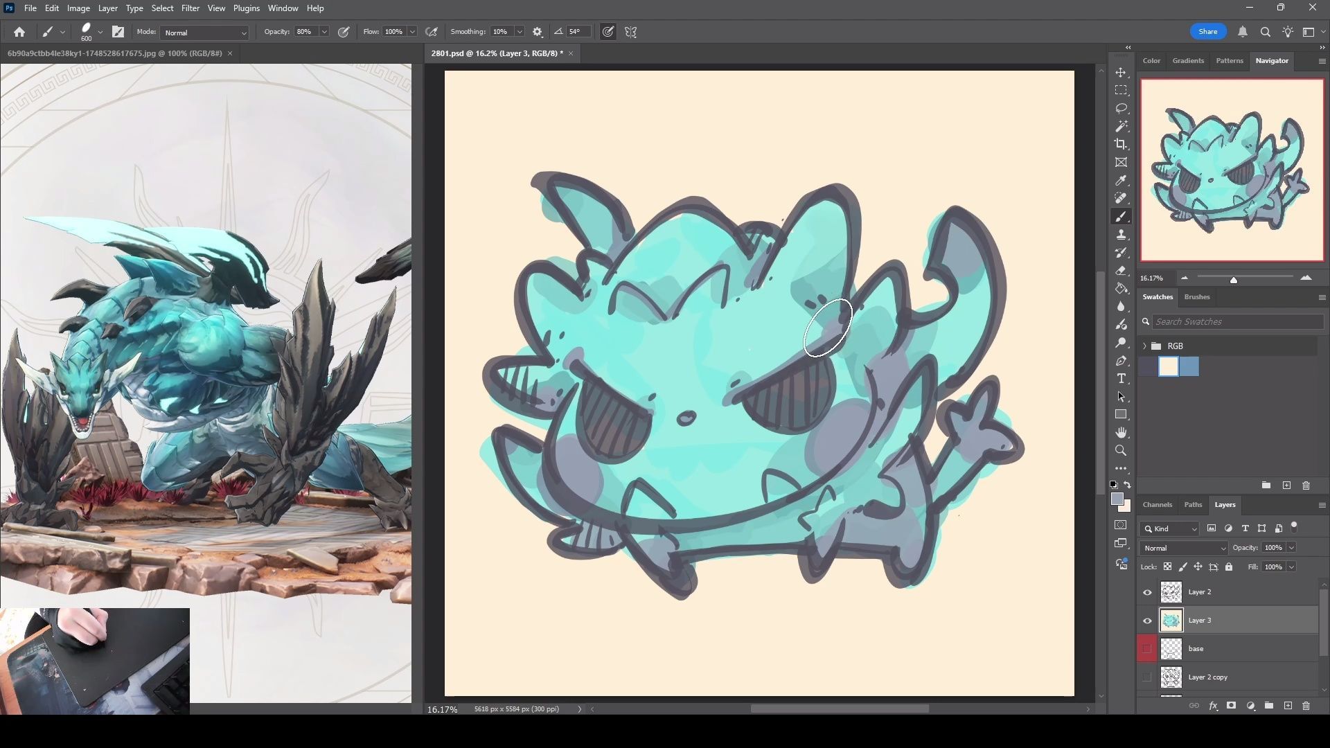Select the Rectangle shape tool
Image resolution: width=1330 pixels, height=748 pixels.
1121,415
